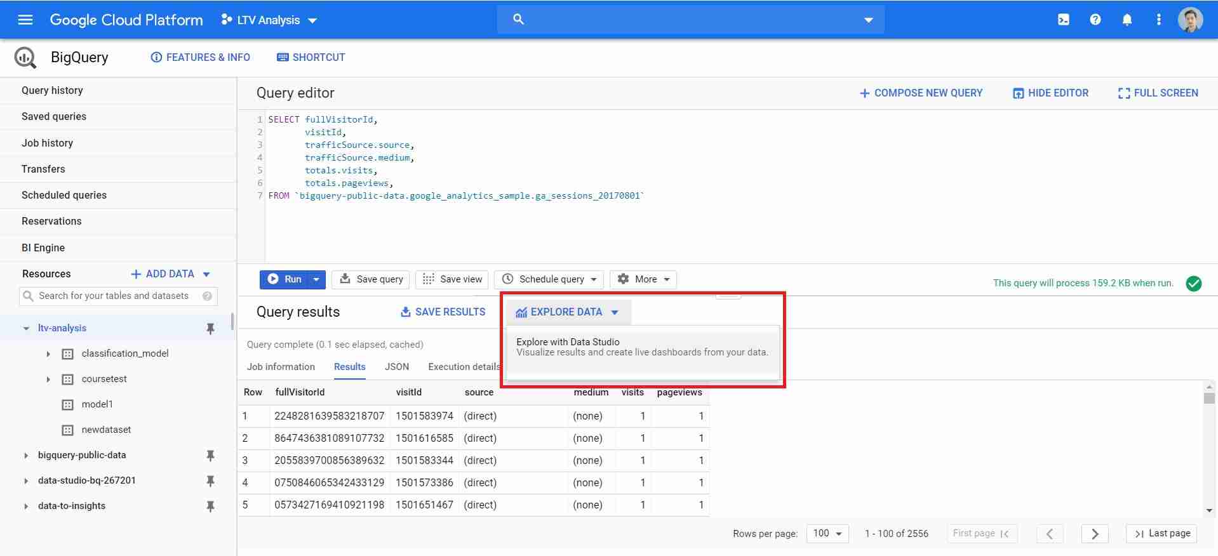1218x556 pixels.
Task: Expand the search bar dropdown arrow
Action: click(x=868, y=20)
